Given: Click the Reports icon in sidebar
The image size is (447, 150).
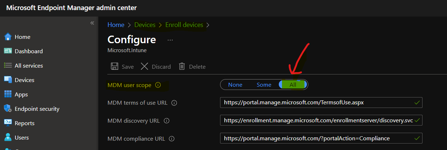Looking at the screenshot, I should click(x=8, y=123).
